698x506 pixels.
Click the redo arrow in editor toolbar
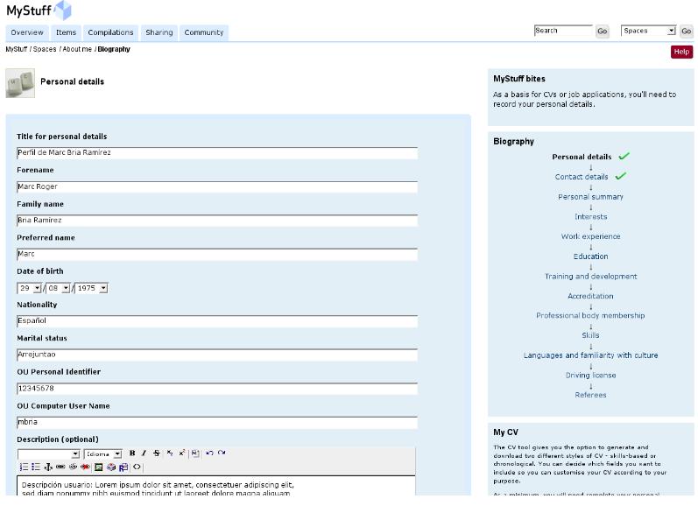click(222, 453)
